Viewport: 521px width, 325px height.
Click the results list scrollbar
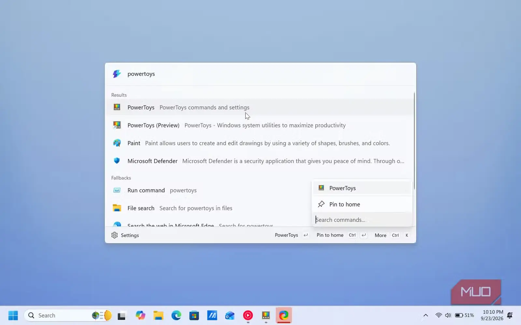coord(414,141)
